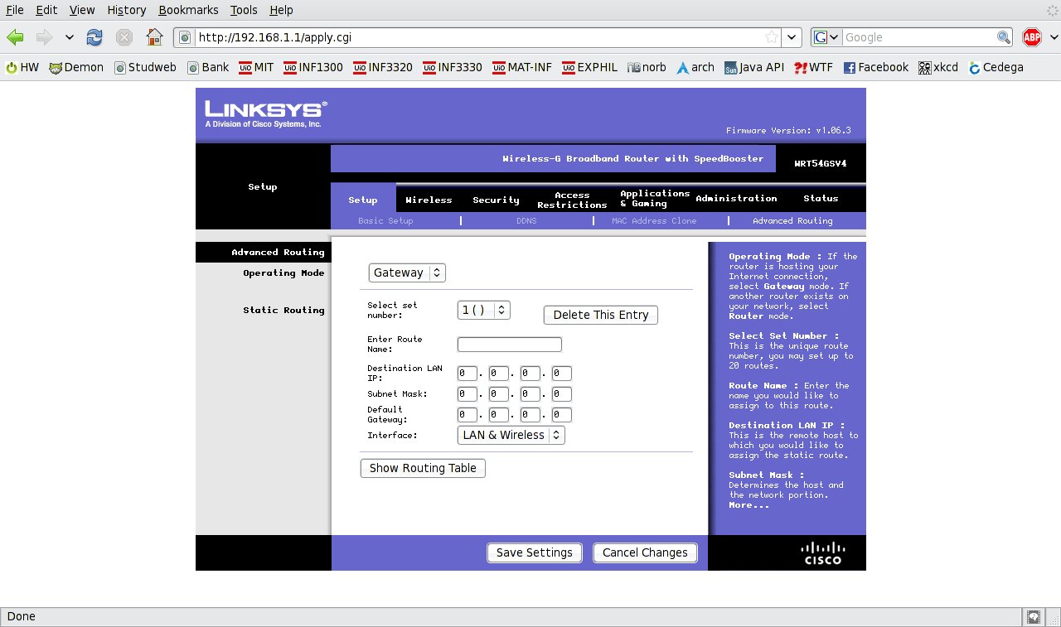The width and height of the screenshot is (1061, 627).
Task: Open the History menu
Action: [x=126, y=10]
